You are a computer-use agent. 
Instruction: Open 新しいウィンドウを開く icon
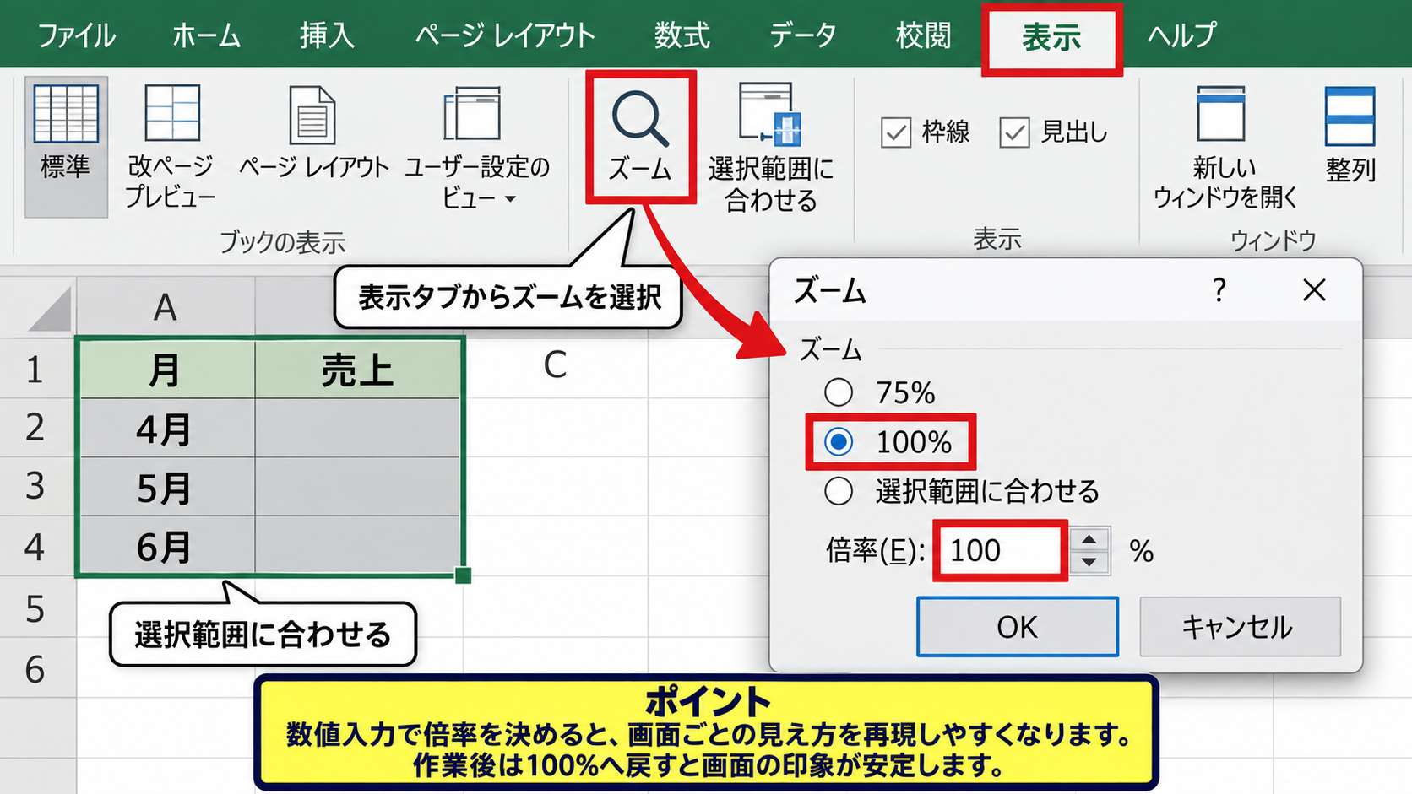point(1221,114)
